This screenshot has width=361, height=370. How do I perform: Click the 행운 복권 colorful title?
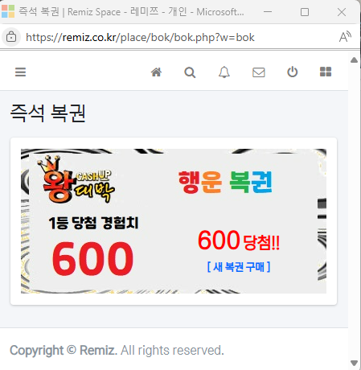tap(225, 182)
